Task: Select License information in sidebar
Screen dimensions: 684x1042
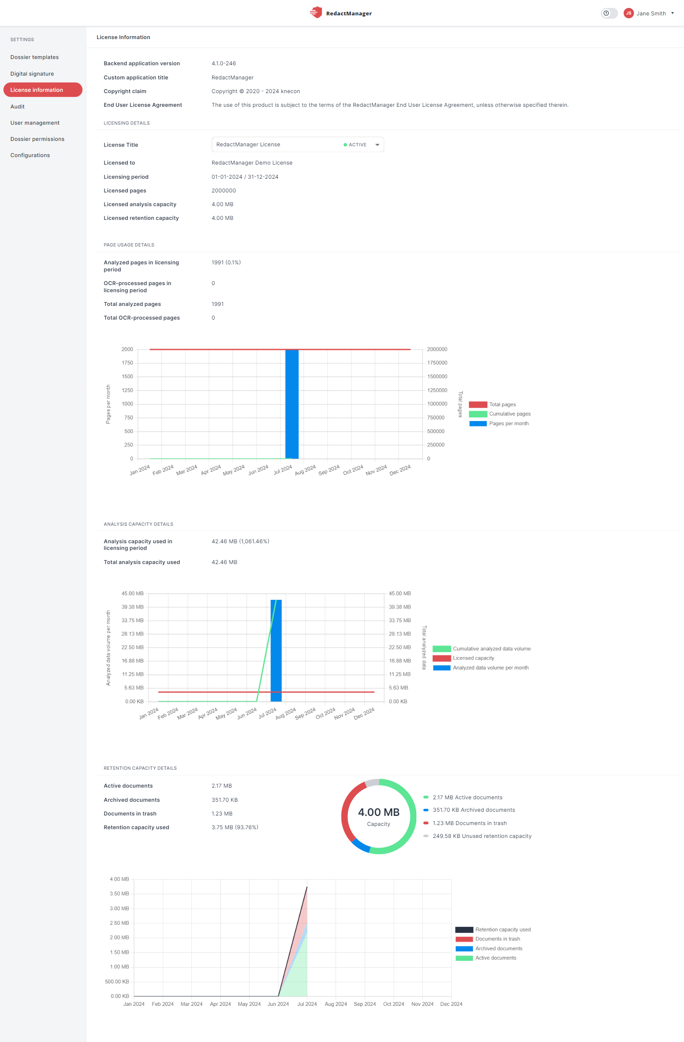Action: (x=43, y=90)
